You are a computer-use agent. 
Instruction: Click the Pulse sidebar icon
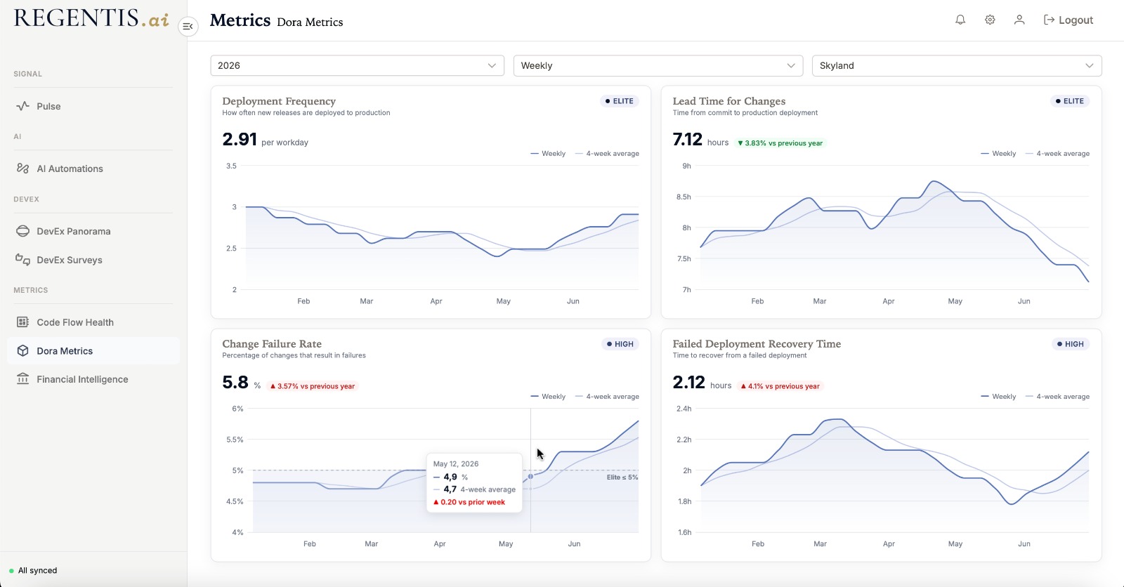23,106
